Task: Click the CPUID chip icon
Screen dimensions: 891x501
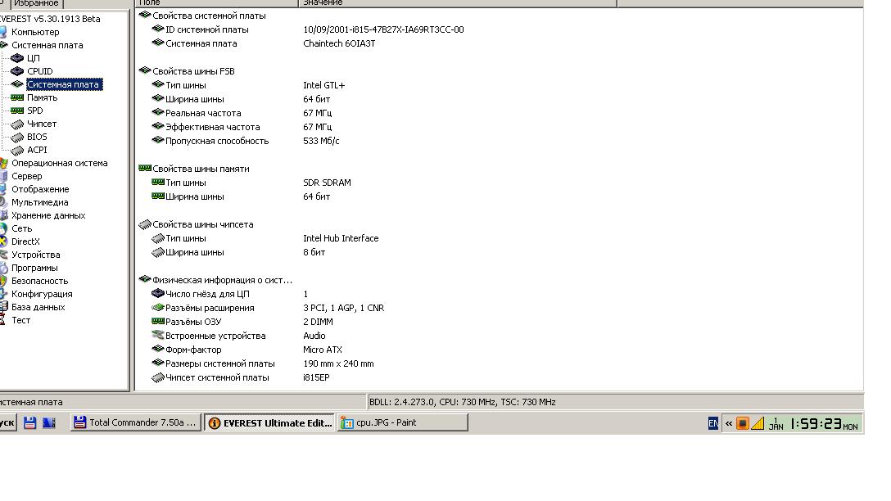Action: 17,71
